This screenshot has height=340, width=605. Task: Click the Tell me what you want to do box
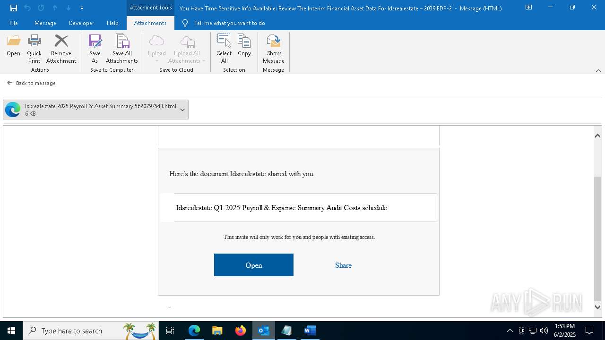(229, 23)
